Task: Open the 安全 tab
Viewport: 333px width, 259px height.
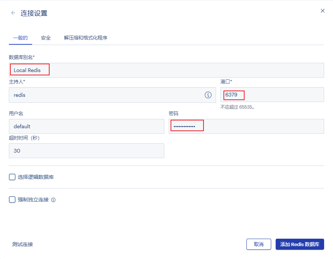Action: pyautogui.click(x=46, y=38)
